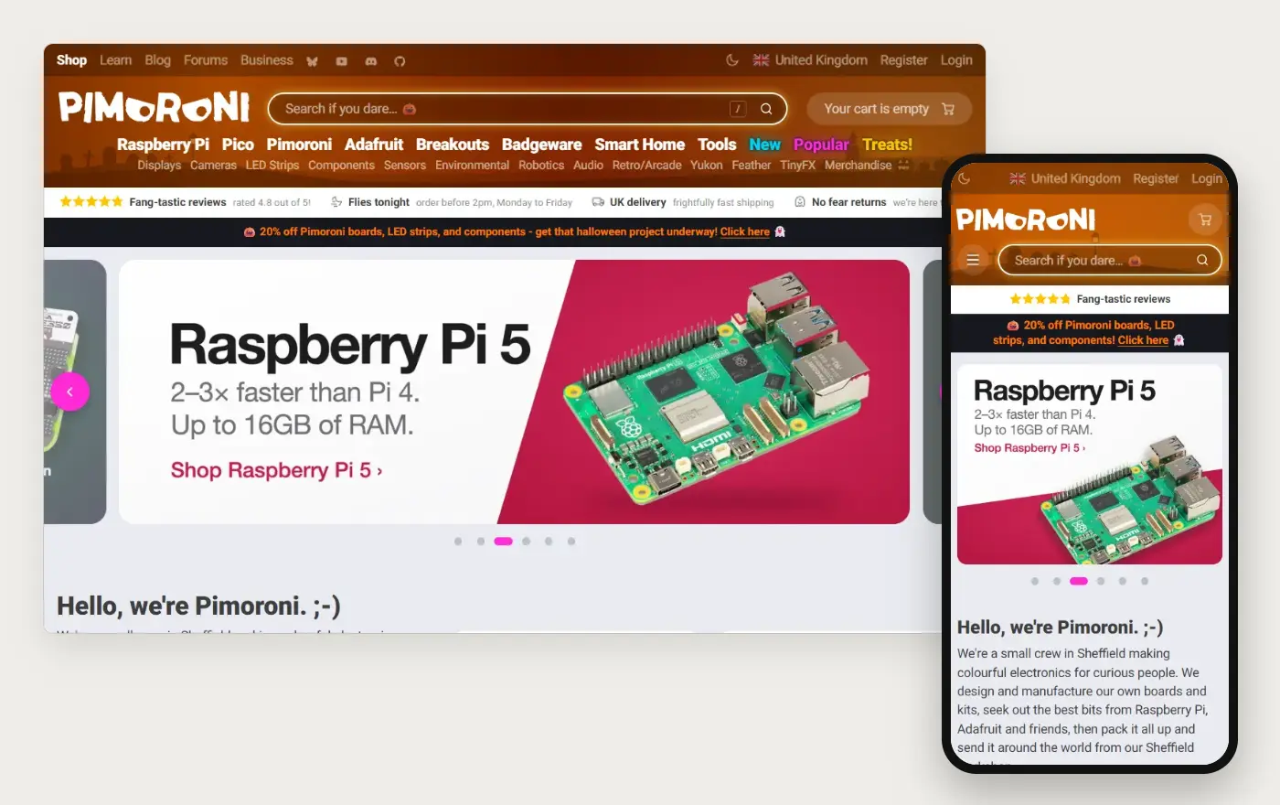Click Register in the desktop header
The image size is (1280, 805).
tap(904, 60)
